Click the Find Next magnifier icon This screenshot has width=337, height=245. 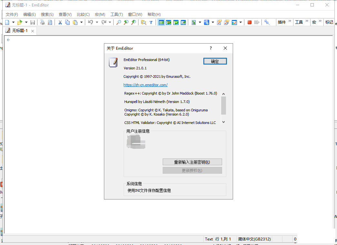pyautogui.click(x=133, y=22)
